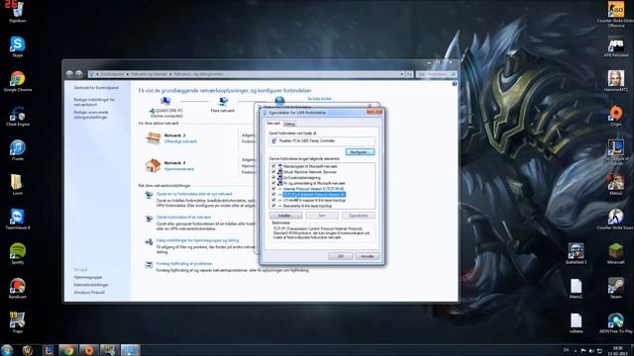
Task: Uncheck the highlighted TCP/IPv4 protocol checkbox
Action: click(x=273, y=194)
